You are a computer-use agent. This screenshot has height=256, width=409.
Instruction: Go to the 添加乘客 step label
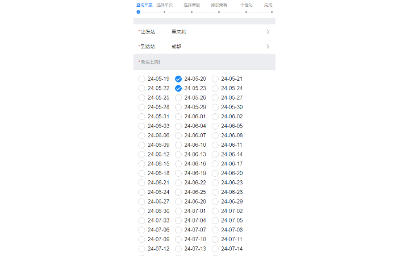pos(219,5)
